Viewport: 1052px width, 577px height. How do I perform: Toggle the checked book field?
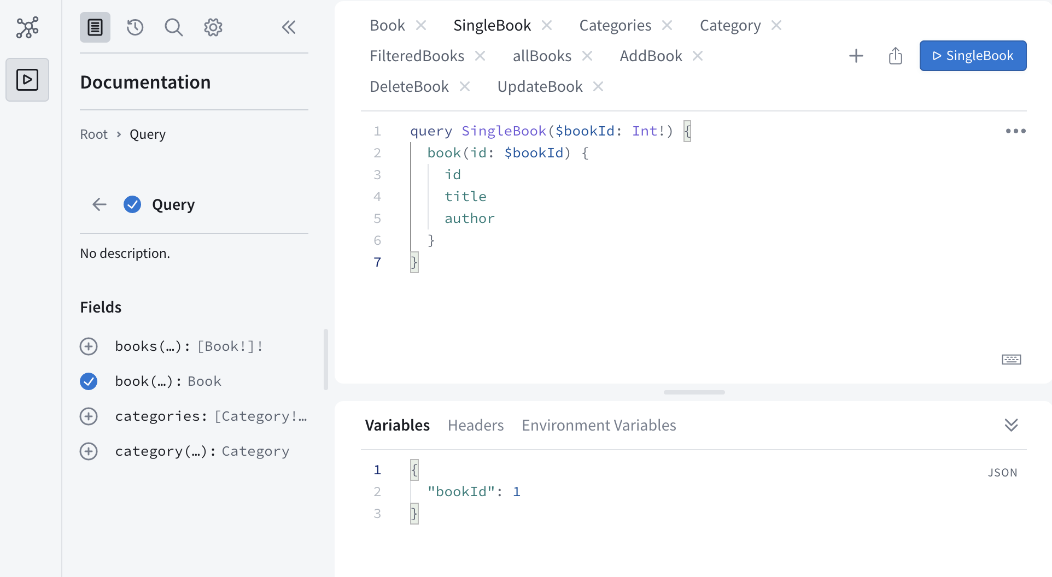point(89,381)
